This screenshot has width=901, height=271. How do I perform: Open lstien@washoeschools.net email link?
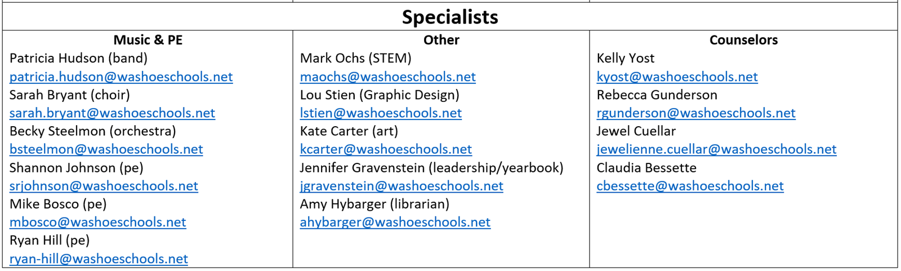pos(381,113)
